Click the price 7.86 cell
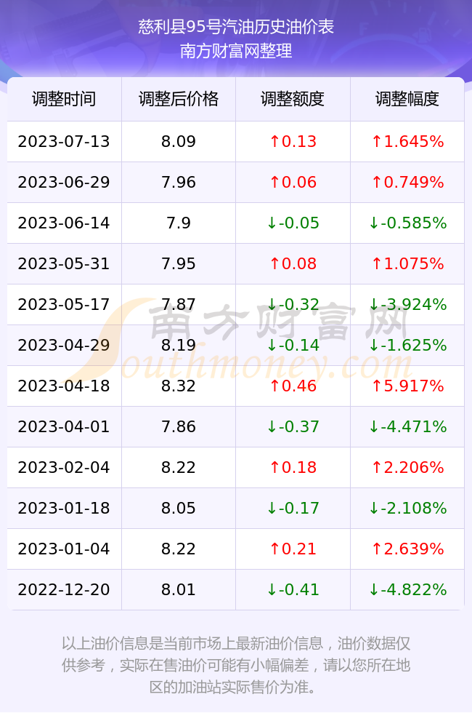The image size is (472, 713). [179, 426]
